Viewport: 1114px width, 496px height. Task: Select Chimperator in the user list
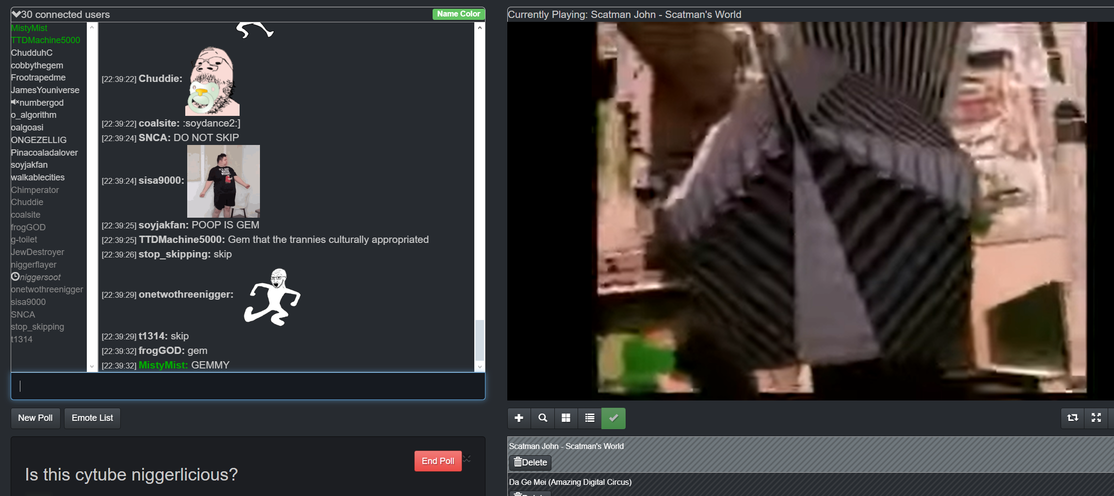pos(35,190)
